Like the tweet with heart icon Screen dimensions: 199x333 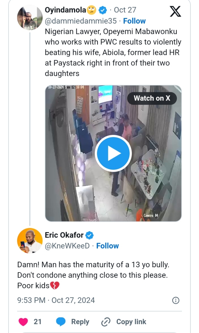point(23,322)
